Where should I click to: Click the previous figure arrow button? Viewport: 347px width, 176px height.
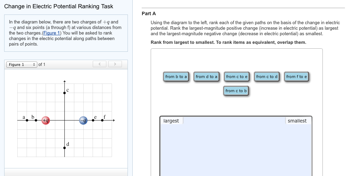[x=100, y=64]
